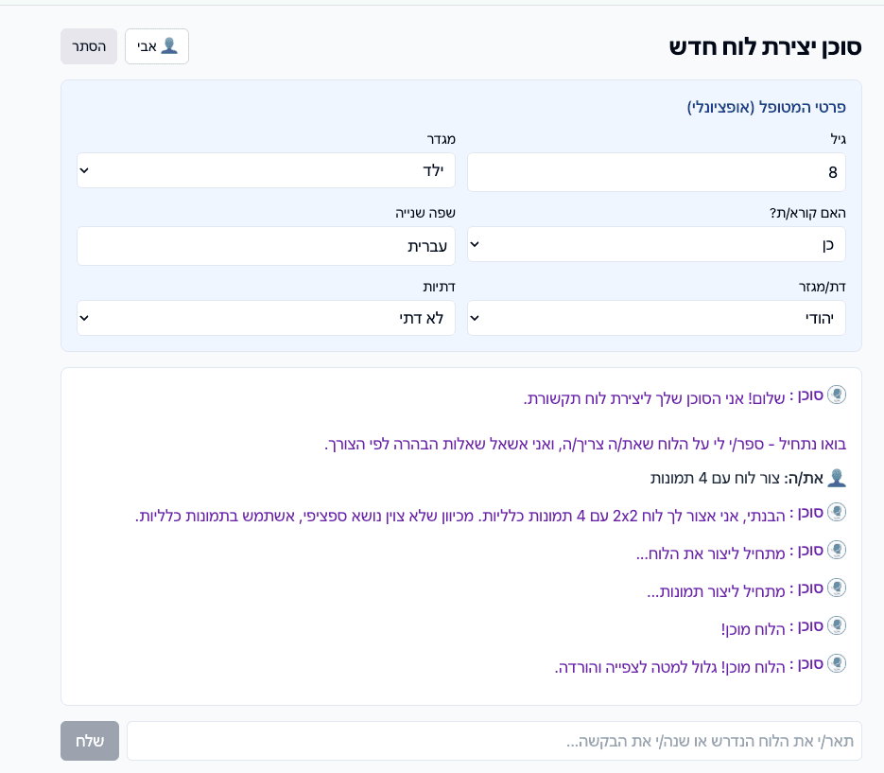The height and width of the screenshot is (773, 884).
Task: Open the דת/מגזר dropdown showing יהודי
Action: coord(656,318)
